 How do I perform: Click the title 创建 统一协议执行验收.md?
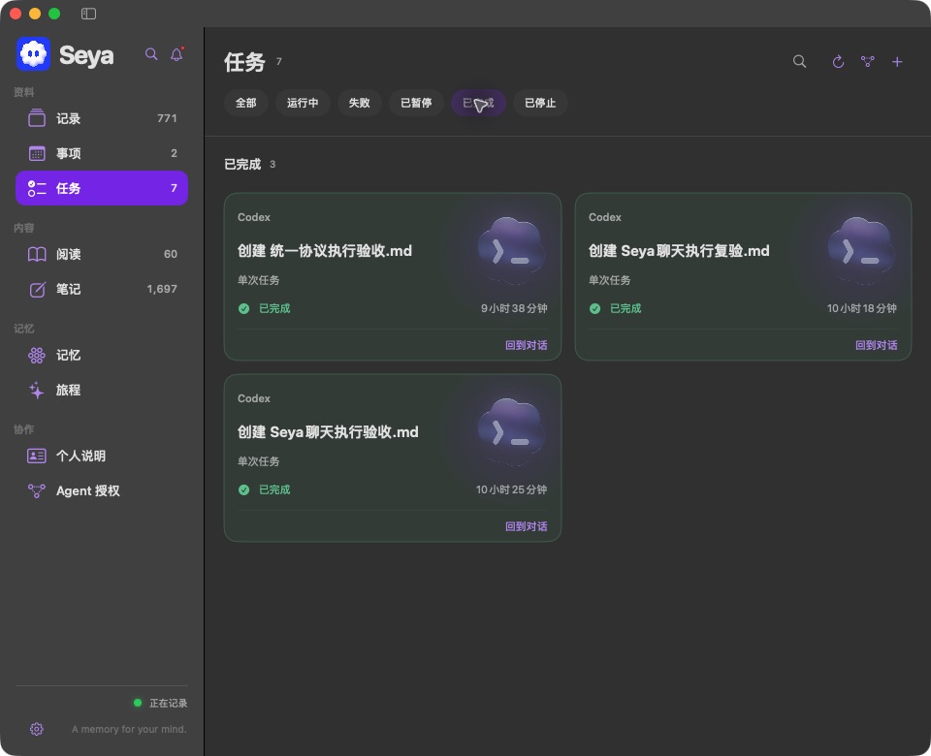325,251
